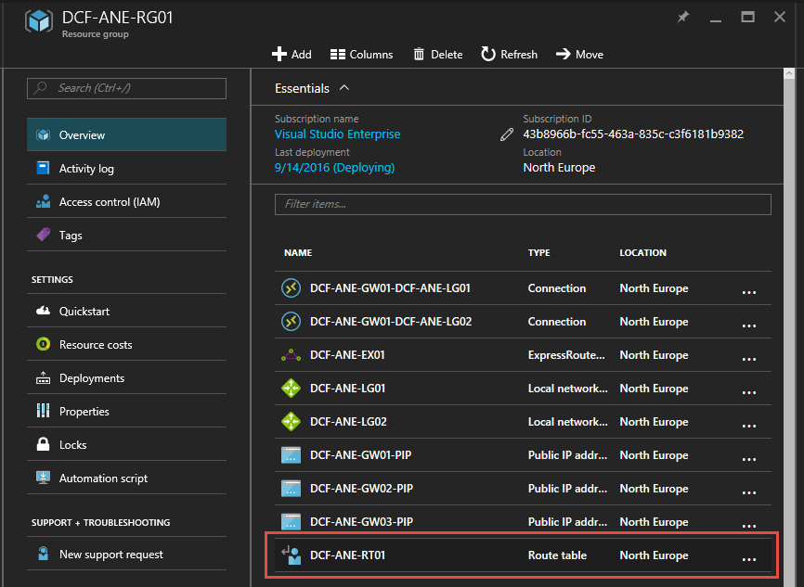The image size is (804, 587).
Task: Click the Delete trash icon
Action: (x=420, y=54)
